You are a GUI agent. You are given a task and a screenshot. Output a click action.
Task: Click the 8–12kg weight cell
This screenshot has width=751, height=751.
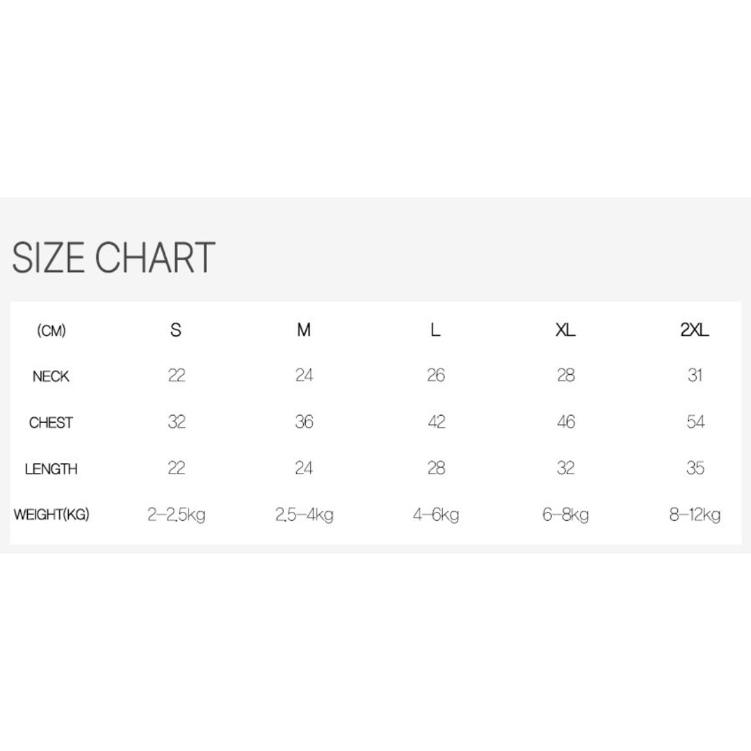[695, 515]
